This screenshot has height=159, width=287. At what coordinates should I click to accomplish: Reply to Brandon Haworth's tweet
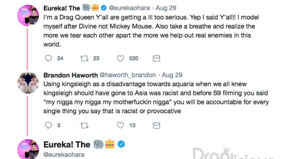(x=48, y=125)
